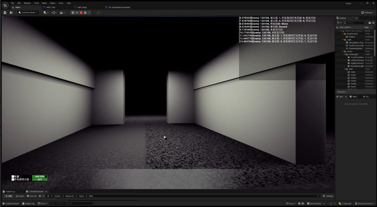
Task: Toggle the visibility eye column header
Action: [337, 28]
